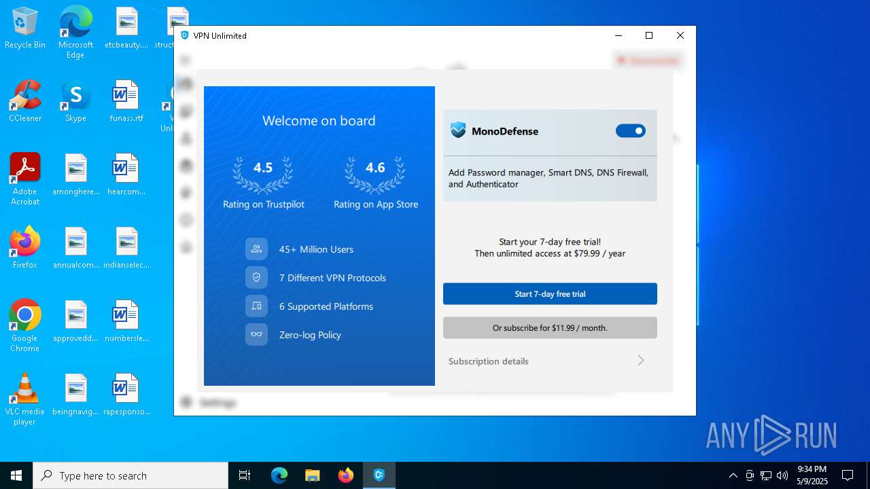The width and height of the screenshot is (870, 489).
Task: Open the Windows Start menu
Action: coord(16,475)
